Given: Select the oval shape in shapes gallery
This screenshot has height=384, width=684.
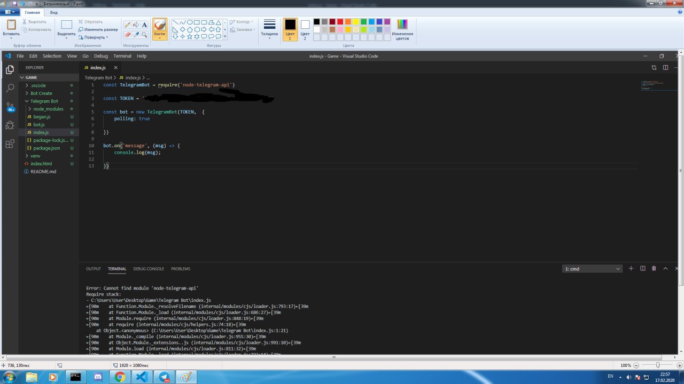Looking at the screenshot, I should pos(190,22).
